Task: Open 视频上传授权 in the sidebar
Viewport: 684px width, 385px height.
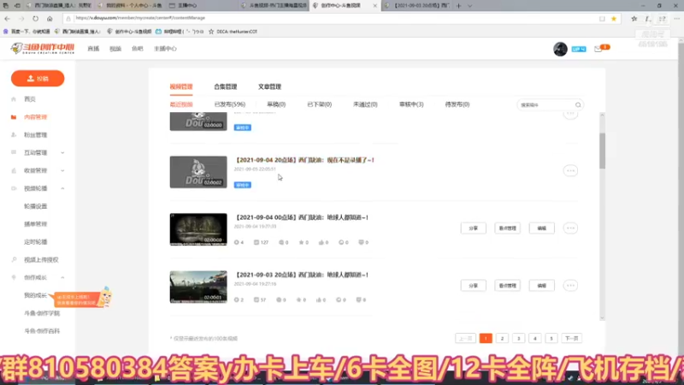Action: point(41,260)
